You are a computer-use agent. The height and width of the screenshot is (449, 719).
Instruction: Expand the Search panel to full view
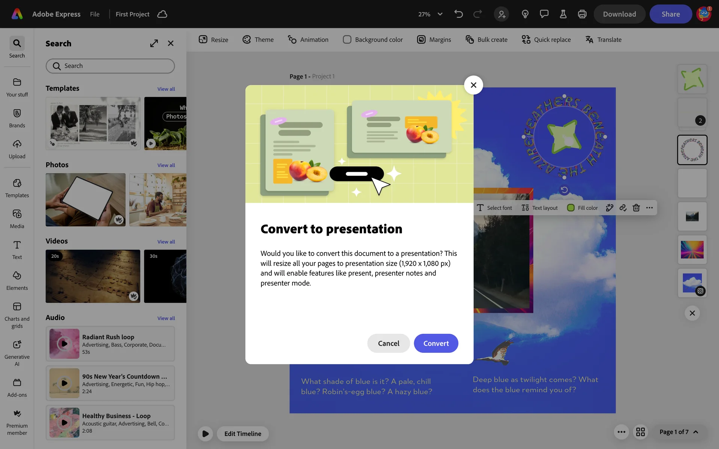pos(154,43)
